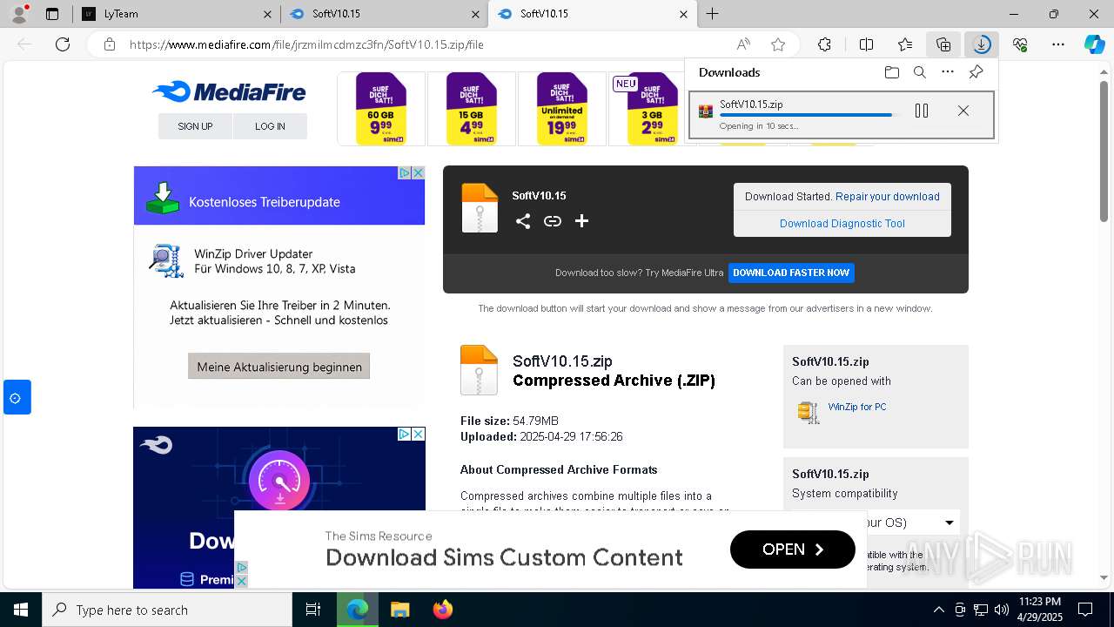Add this page to favorites star
Image resolution: width=1114 pixels, height=627 pixels.
(x=778, y=44)
